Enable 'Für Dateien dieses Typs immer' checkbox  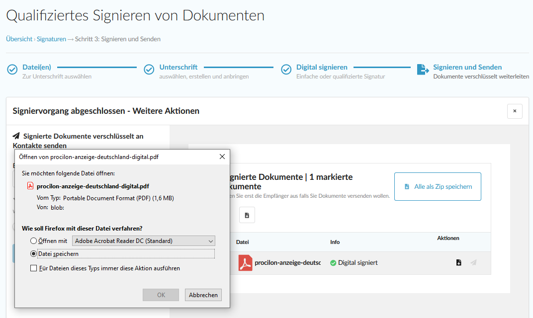(x=34, y=268)
